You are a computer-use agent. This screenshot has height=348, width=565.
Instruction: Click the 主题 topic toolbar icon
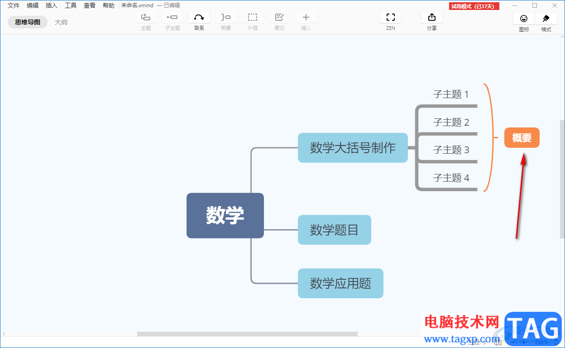tap(146, 17)
